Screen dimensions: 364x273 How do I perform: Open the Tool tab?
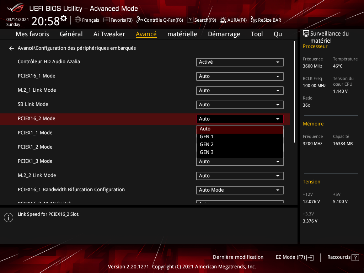257,34
